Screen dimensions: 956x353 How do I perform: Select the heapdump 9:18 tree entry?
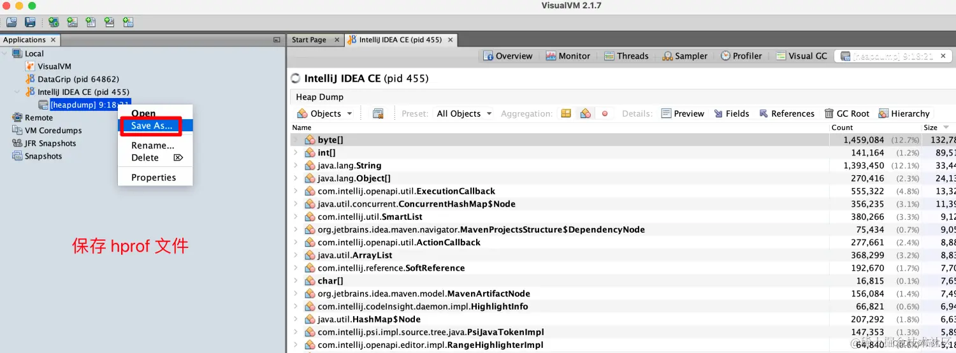[x=84, y=104]
